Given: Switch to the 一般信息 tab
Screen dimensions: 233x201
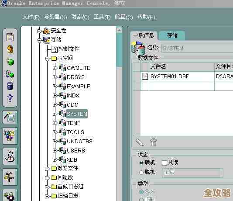Looking at the screenshot, I should (144, 35).
